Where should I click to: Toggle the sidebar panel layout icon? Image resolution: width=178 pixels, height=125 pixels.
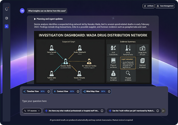[x=7, y=18]
